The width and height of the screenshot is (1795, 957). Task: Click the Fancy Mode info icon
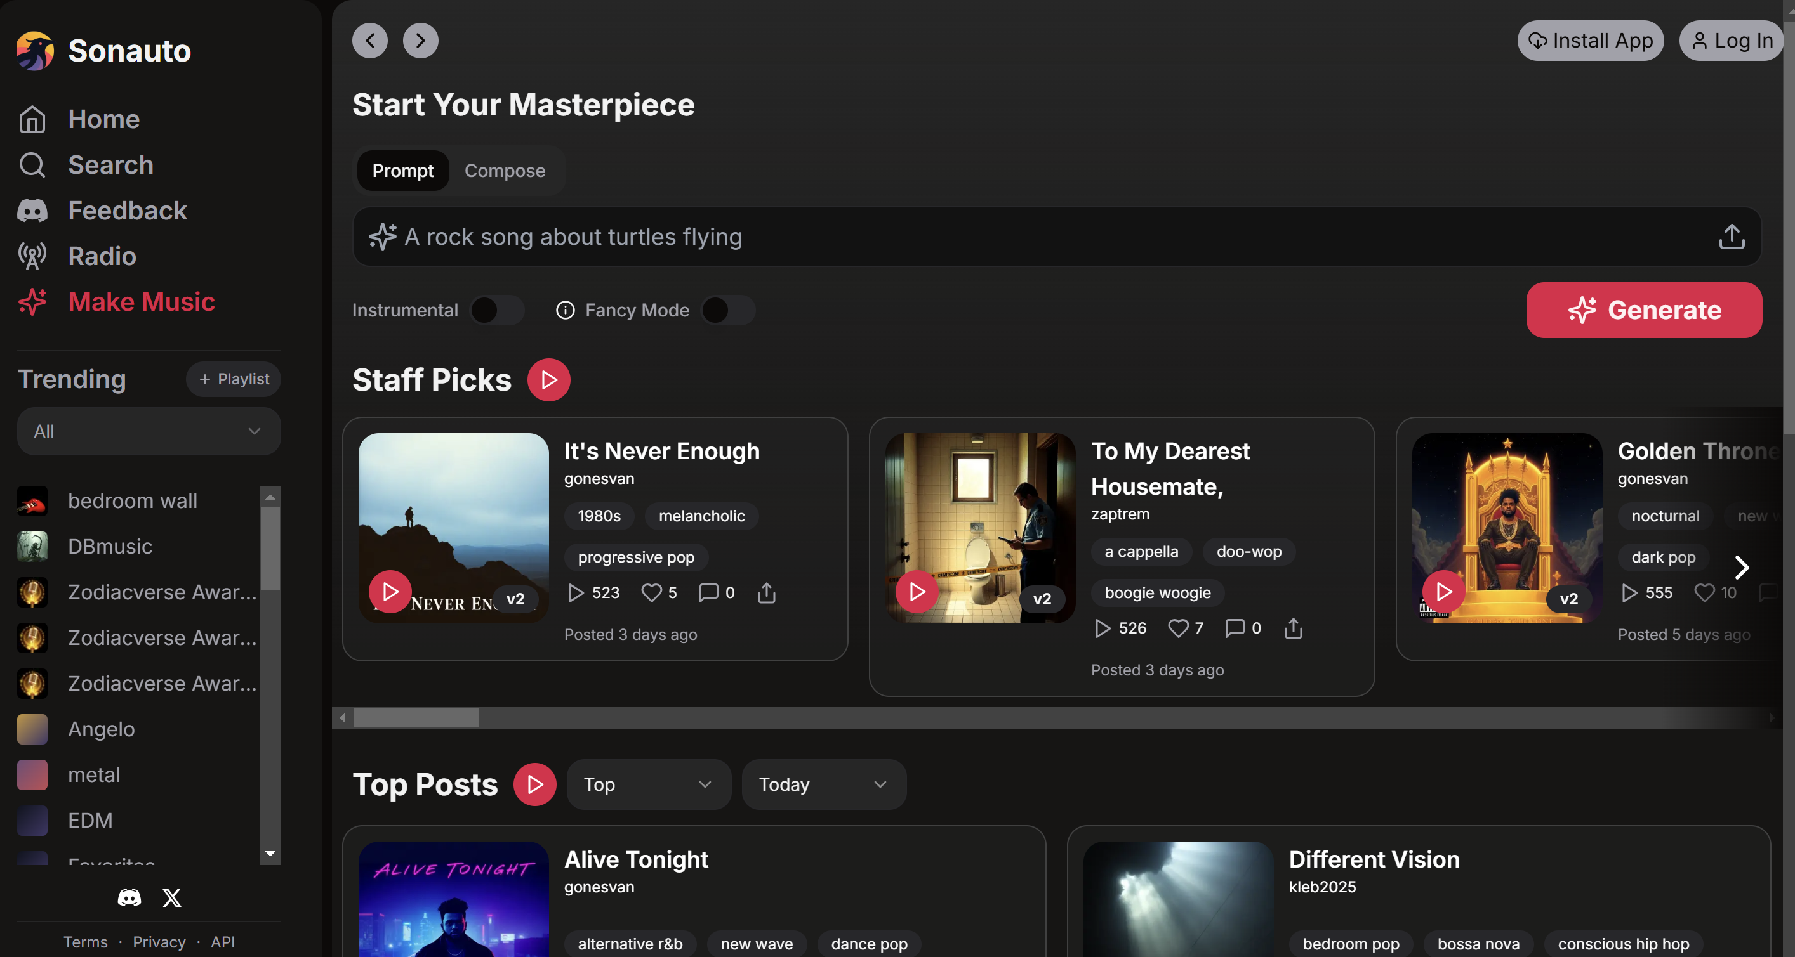[565, 310]
